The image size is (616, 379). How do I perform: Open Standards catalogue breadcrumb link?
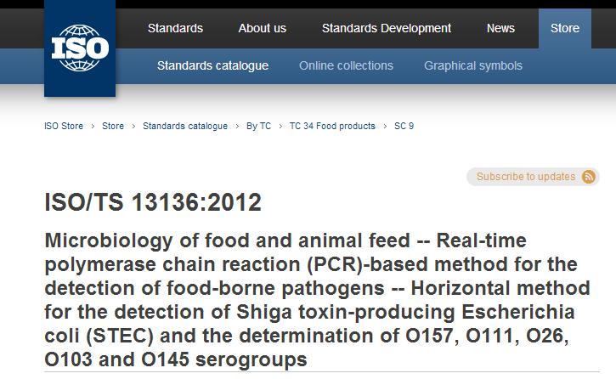(185, 126)
